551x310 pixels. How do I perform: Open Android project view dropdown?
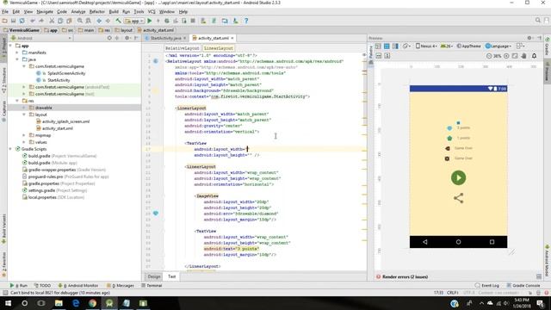pos(41,38)
